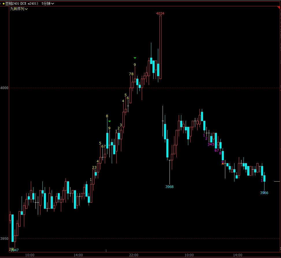Click the green triangle above yellow 9 near 22:00
This screenshot has height=258, width=281.
pyautogui.click(x=135, y=58)
